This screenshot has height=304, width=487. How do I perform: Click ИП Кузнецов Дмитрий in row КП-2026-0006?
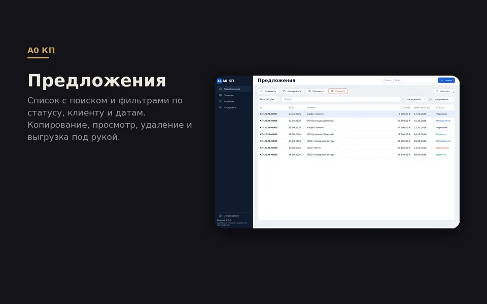click(x=320, y=121)
